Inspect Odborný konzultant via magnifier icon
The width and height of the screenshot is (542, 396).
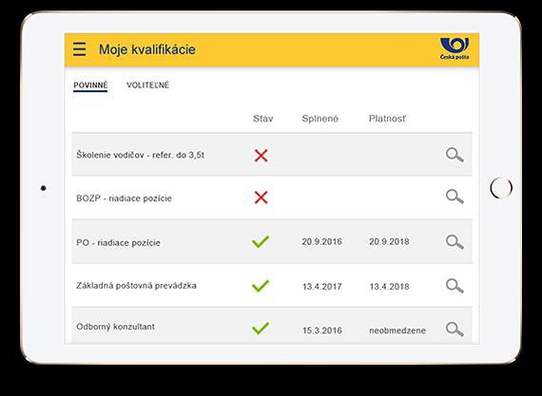click(x=455, y=329)
